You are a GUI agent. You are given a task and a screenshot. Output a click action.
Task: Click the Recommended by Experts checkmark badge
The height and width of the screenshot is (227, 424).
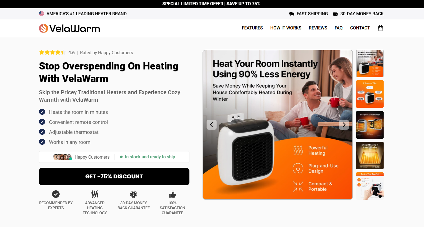56,194
